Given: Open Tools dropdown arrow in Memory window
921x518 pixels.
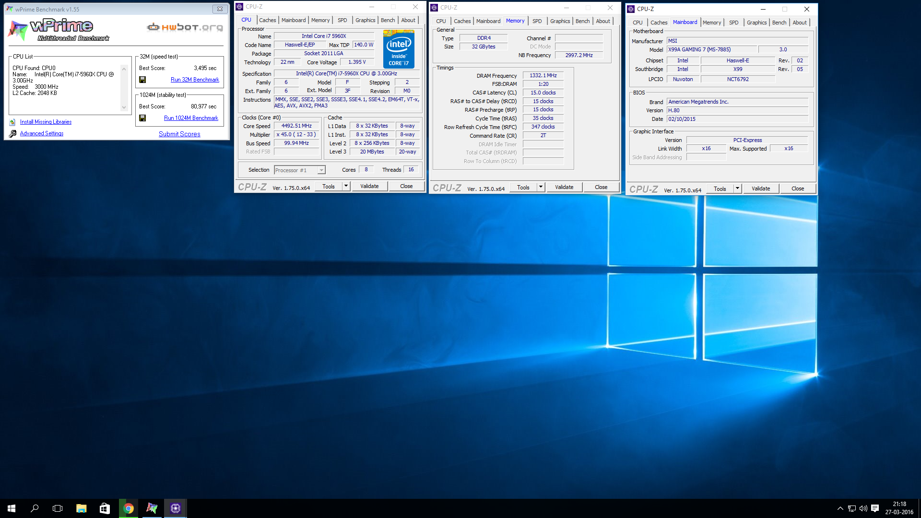Looking at the screenshot, I should [541, 187].
